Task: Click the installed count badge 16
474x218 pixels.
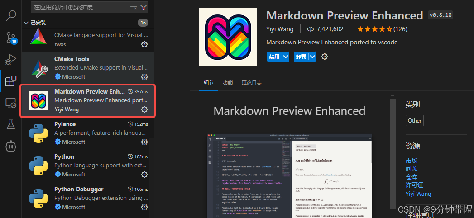Action: coord(143,23)
